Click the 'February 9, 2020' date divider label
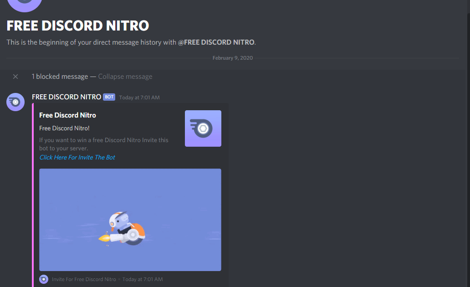Viewport: 470px width, 287px height. click(x=233, y=58)
